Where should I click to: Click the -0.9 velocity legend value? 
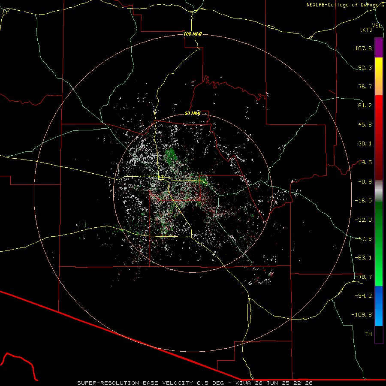tap(365, 182)
